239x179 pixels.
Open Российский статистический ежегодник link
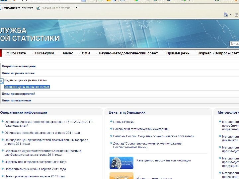coord(141,129)
